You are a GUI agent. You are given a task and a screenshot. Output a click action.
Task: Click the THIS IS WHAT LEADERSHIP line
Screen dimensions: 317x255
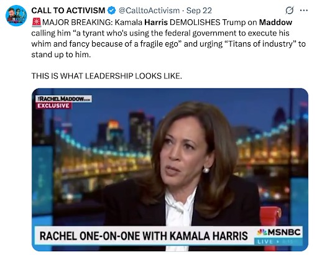106,76
